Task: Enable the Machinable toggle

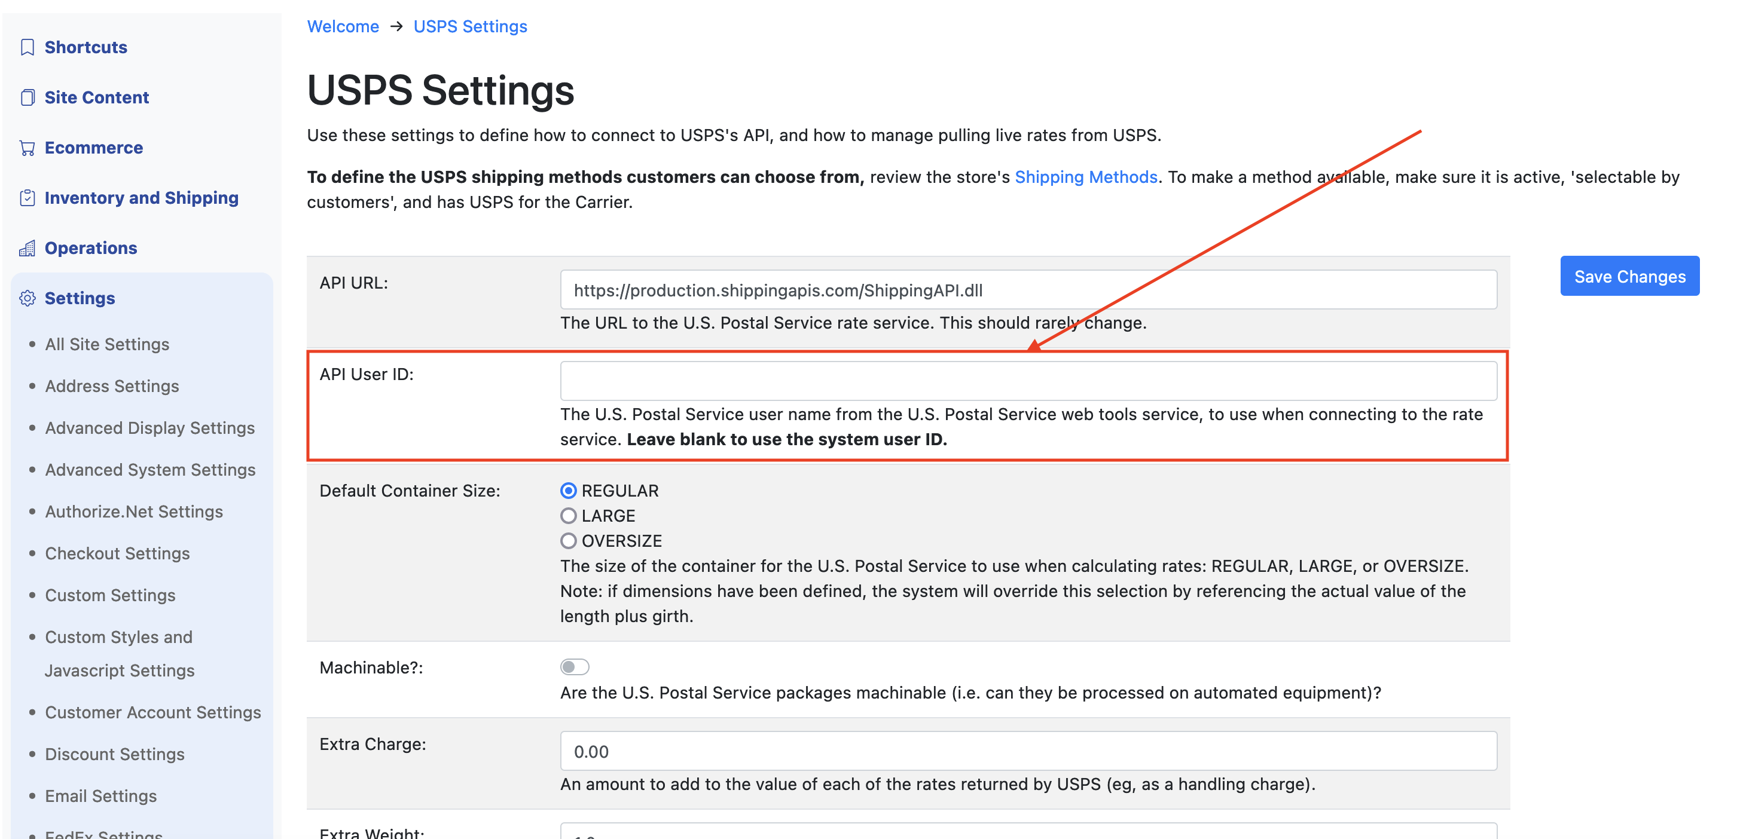Action: click(574, 666)
